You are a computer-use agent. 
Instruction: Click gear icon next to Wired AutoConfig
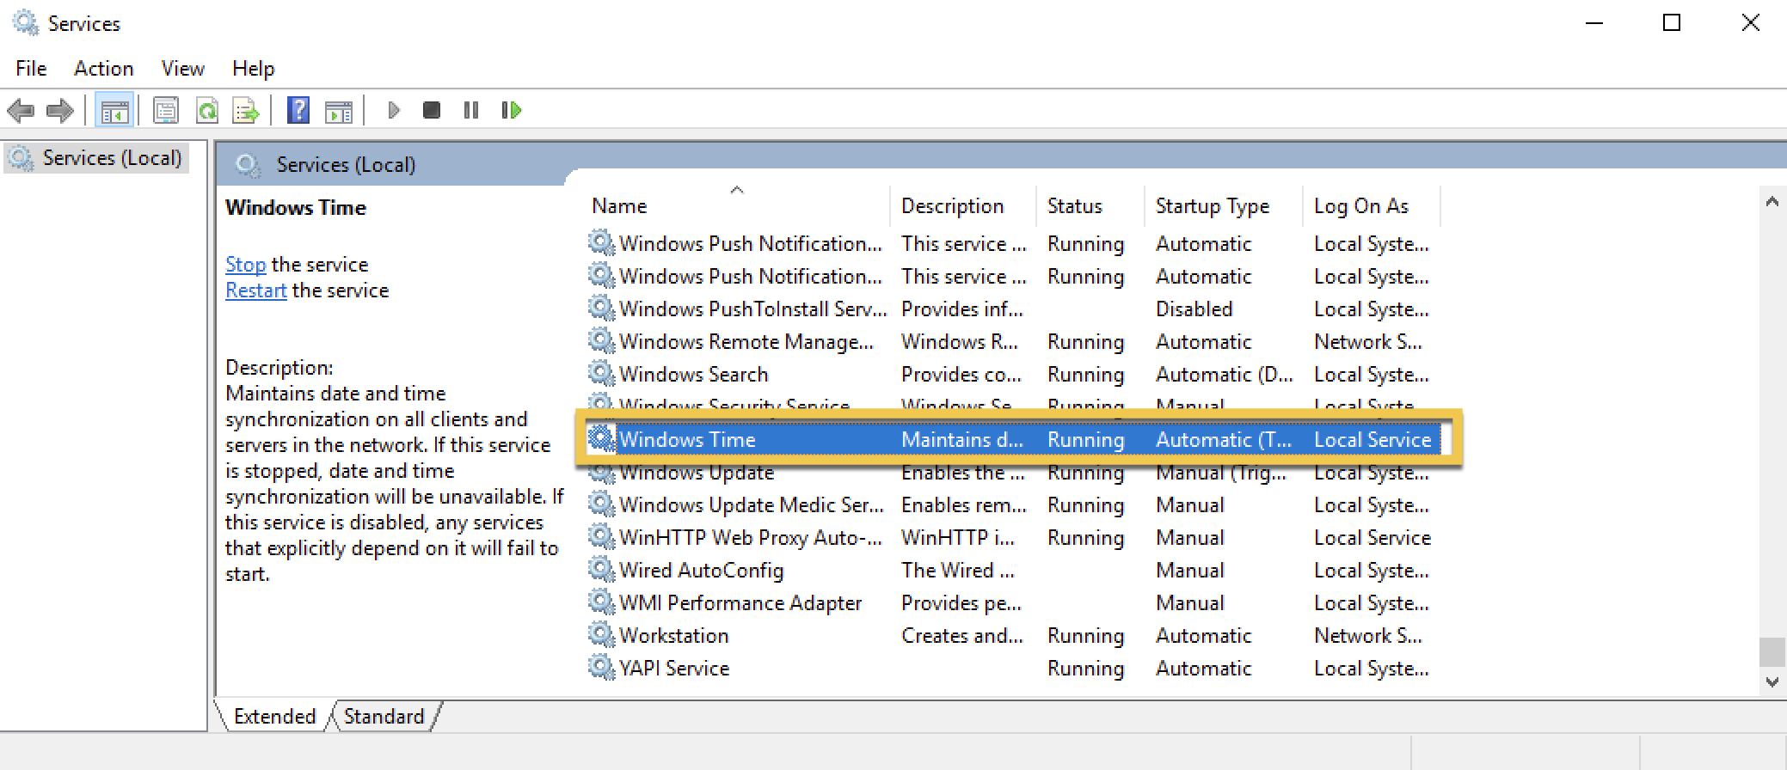[601, 570]
